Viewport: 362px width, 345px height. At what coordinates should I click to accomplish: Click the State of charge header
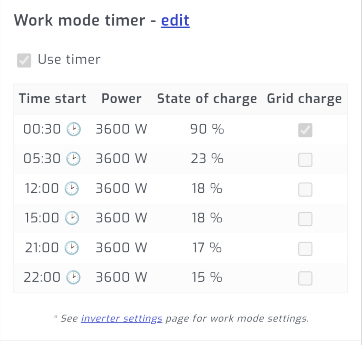tap(207, 99)
